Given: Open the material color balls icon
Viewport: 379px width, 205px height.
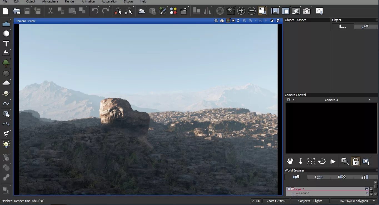Looking at the screenshot, I should point(173,11).
